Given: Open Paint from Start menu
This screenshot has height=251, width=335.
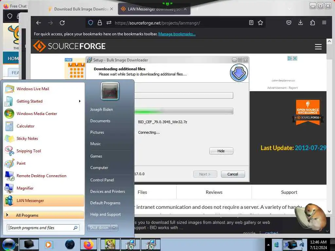Looking at the screenshot, I should [x=44, y=163].
